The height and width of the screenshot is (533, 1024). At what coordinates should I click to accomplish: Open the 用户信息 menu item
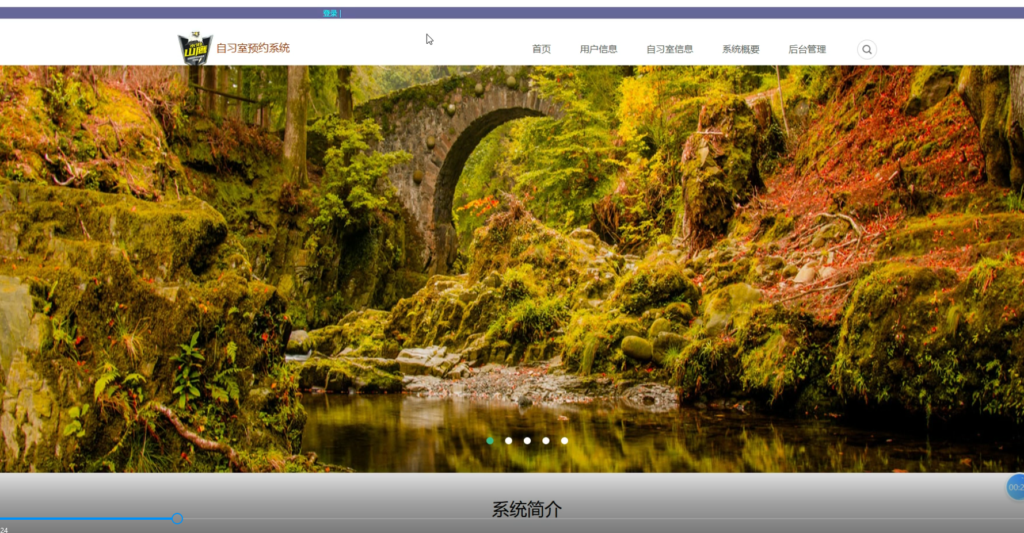click(598, 49)
